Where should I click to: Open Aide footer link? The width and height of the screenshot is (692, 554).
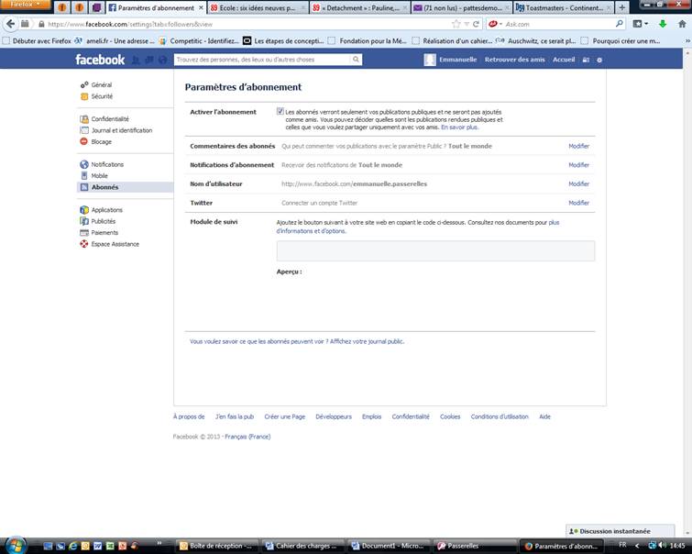[544, 416]
